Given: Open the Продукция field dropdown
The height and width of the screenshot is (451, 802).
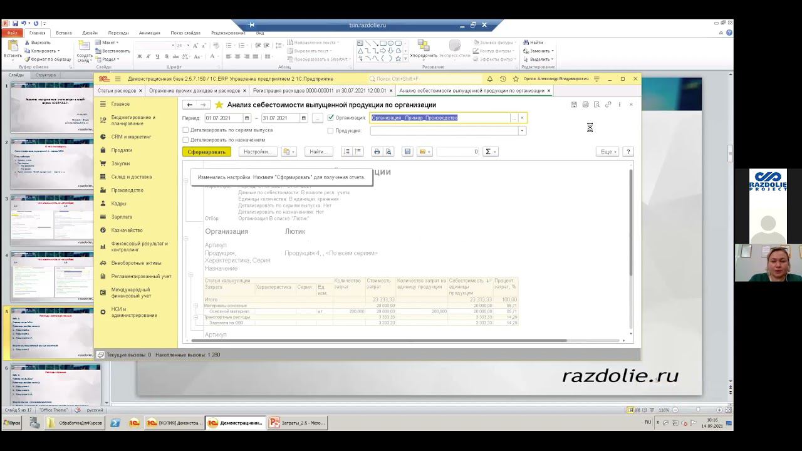Looking at the screenshot, I should pyautogui.click(x=522, y=131).
